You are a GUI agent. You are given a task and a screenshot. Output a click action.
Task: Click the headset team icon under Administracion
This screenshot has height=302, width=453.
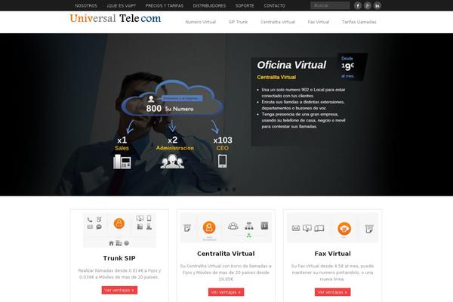(172, 162)
